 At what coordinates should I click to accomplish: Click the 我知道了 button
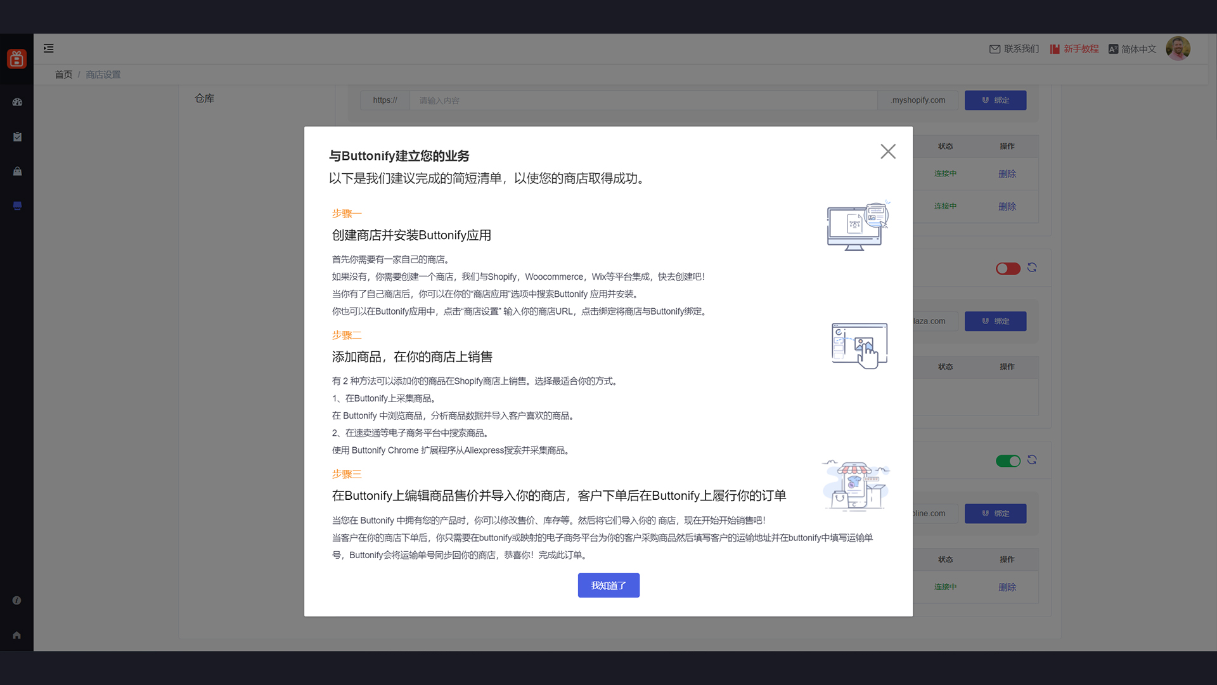[608, 585]
